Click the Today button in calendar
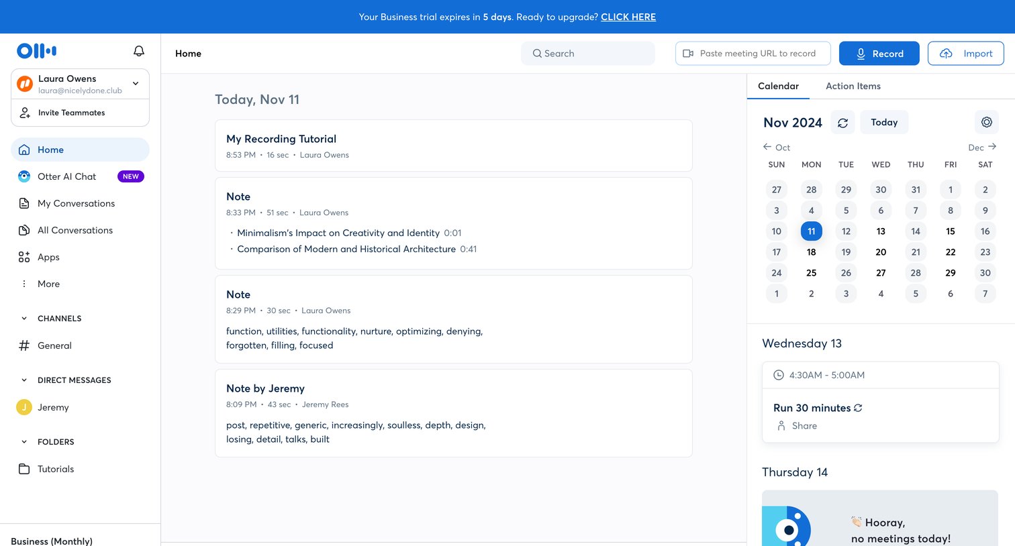1015x546 pixels. [x=884, y=122]
